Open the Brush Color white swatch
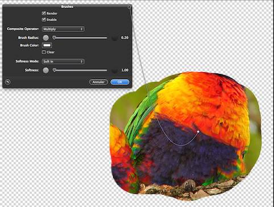Image resolution: width=274 pixels, height=207 pixels. tap(47, 45)
